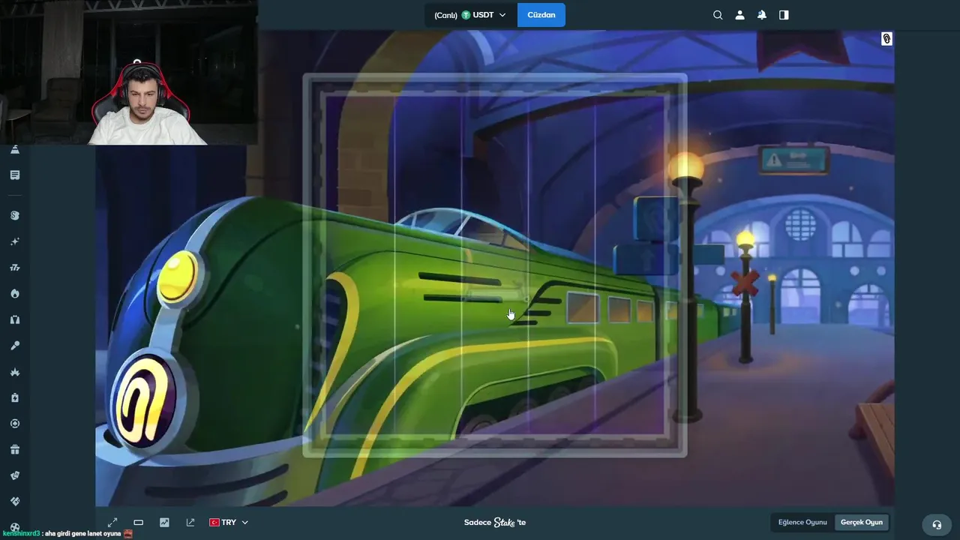Viewport: 960px width, 540px height.
Task: Open the ticket sidebar icon
Action: click(x=15, y=501)
